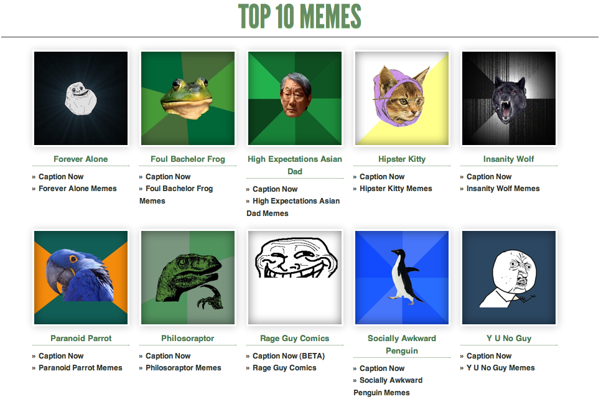601x399 pixels.
Task: Select the Foul Bachelor Frog image
Action: coord(188,98)
